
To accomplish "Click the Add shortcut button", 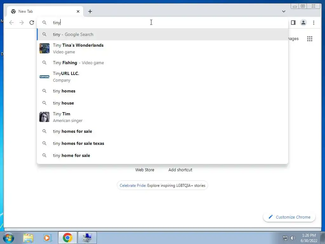I will (x=180, y=170).
